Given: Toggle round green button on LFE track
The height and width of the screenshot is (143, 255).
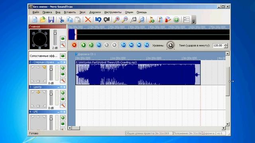Looking at the screenshot, I should (63, 118).
